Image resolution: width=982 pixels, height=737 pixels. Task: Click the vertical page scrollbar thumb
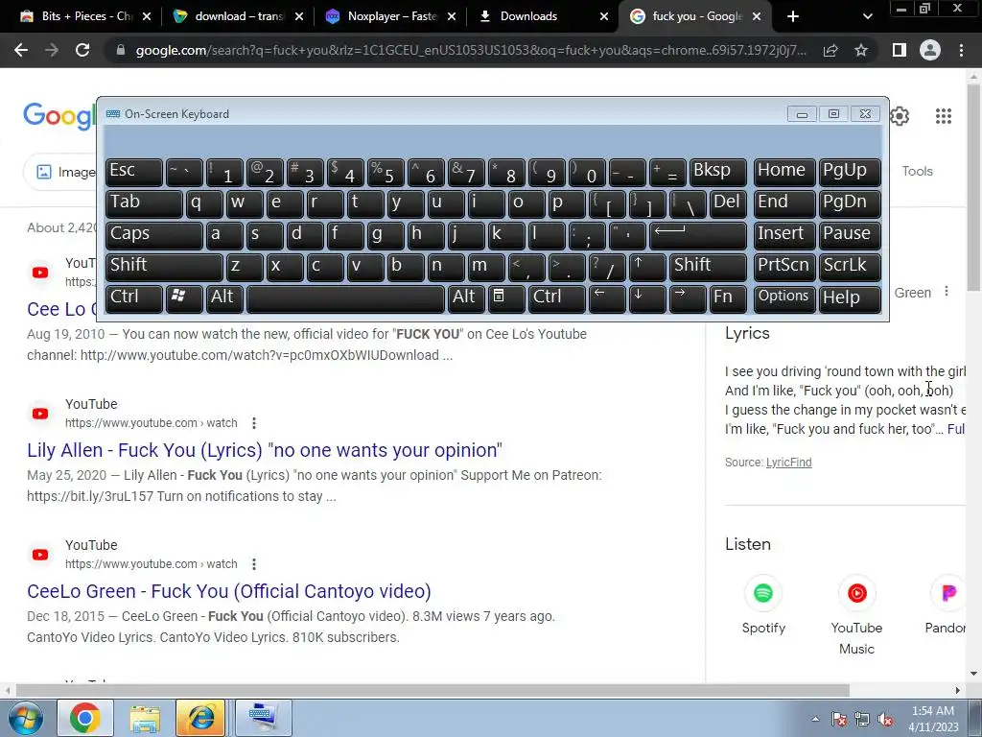pyautogui.click(x=974, y=185)
